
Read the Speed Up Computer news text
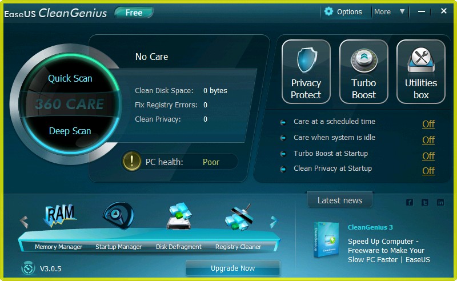point(389,250)
